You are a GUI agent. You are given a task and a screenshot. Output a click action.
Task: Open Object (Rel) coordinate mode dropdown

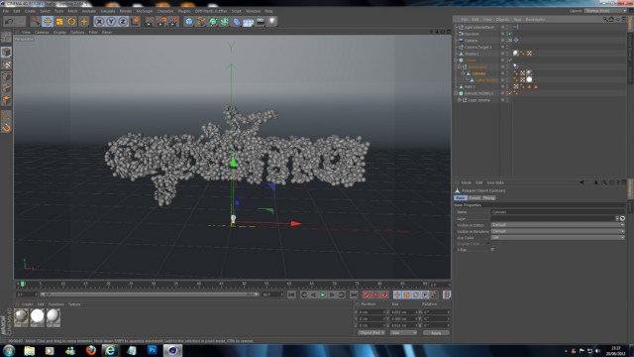click(371, 333)
